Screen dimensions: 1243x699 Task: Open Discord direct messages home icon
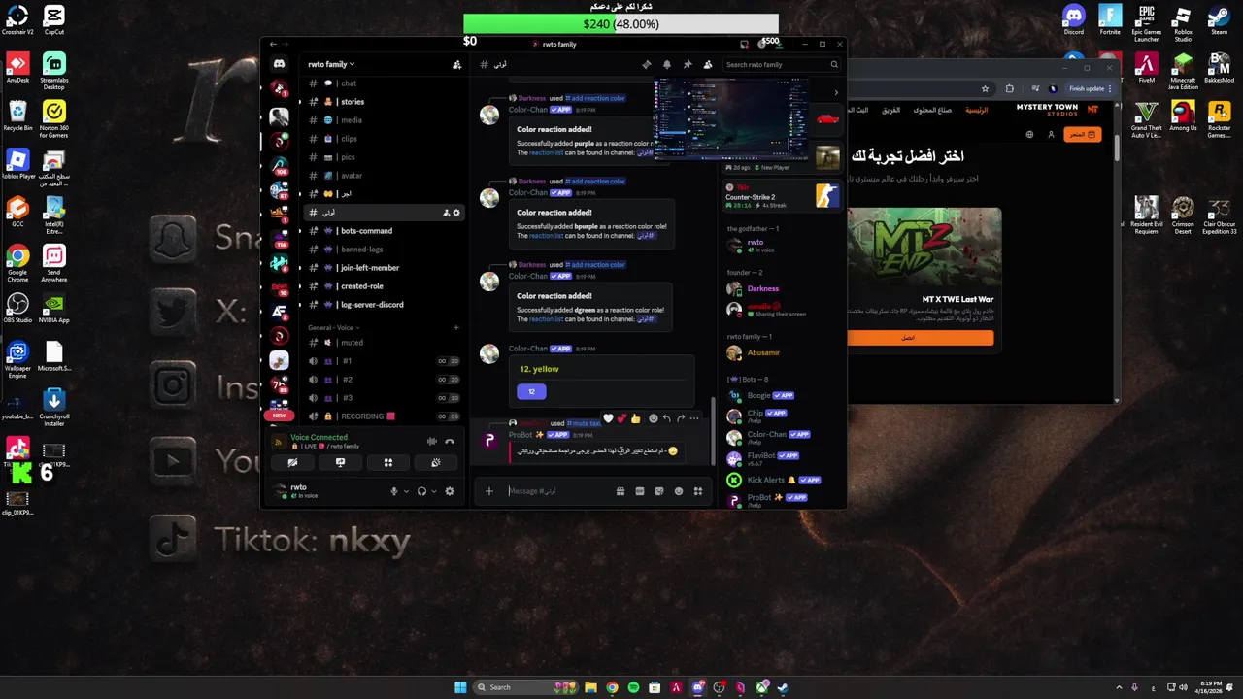(x=279, y=64)
